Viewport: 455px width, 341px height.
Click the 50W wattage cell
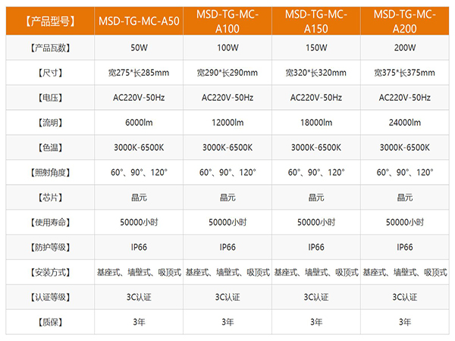click(139, 48)
